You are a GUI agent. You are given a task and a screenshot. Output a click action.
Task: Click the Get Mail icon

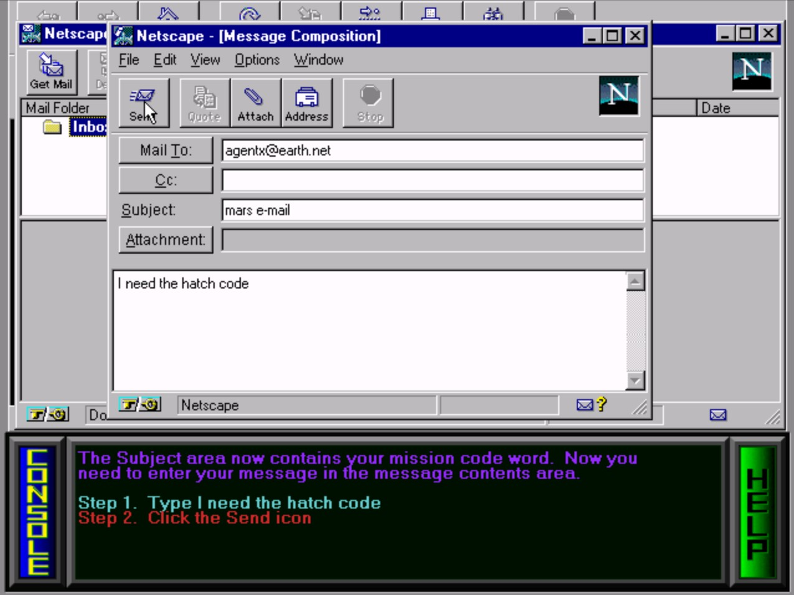pyautogui.click(x=51, y=71)
